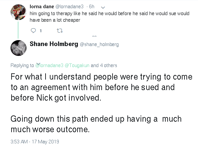Image resolution: width=198 pixels, height=147 pixels.
Task: Expand the chevron menu on lorna dane's tweet
Action: [x=103, y=8]
